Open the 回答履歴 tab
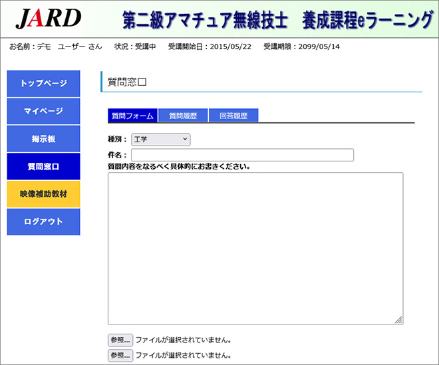 tap(233, 116)
